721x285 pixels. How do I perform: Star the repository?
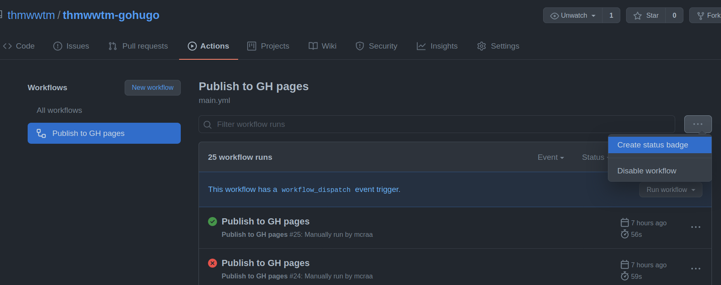[646, 15]
